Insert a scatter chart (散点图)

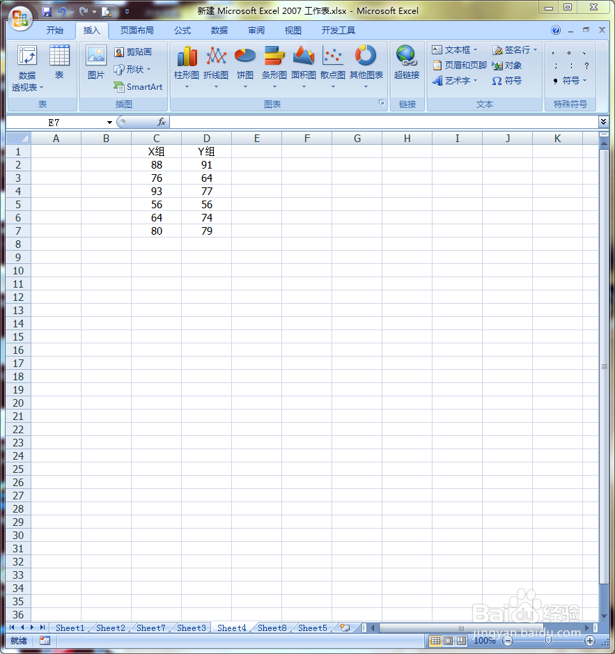333,68
